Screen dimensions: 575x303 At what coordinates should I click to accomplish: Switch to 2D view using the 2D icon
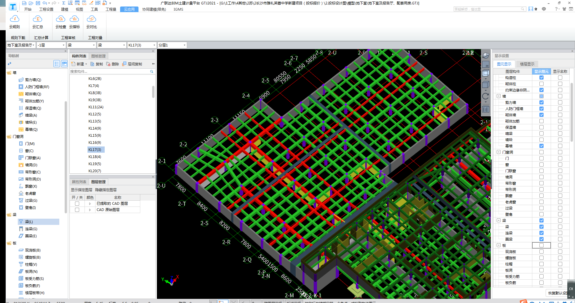486,64
